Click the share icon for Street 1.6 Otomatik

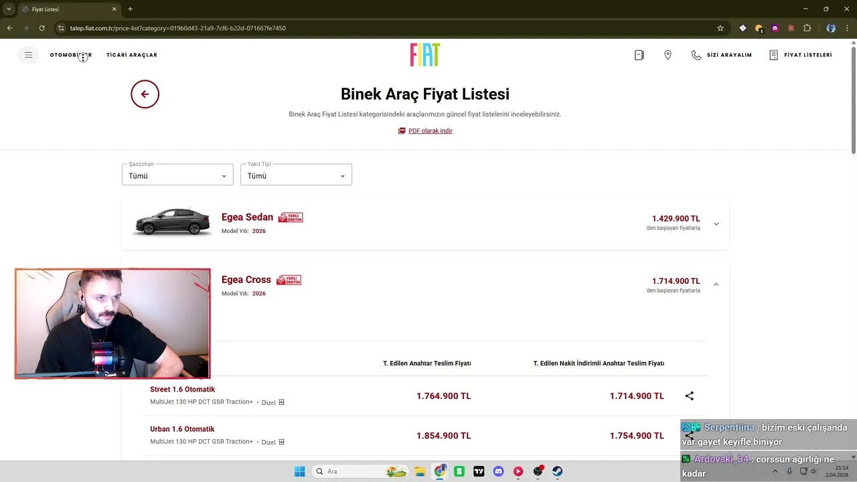[690, 396]
